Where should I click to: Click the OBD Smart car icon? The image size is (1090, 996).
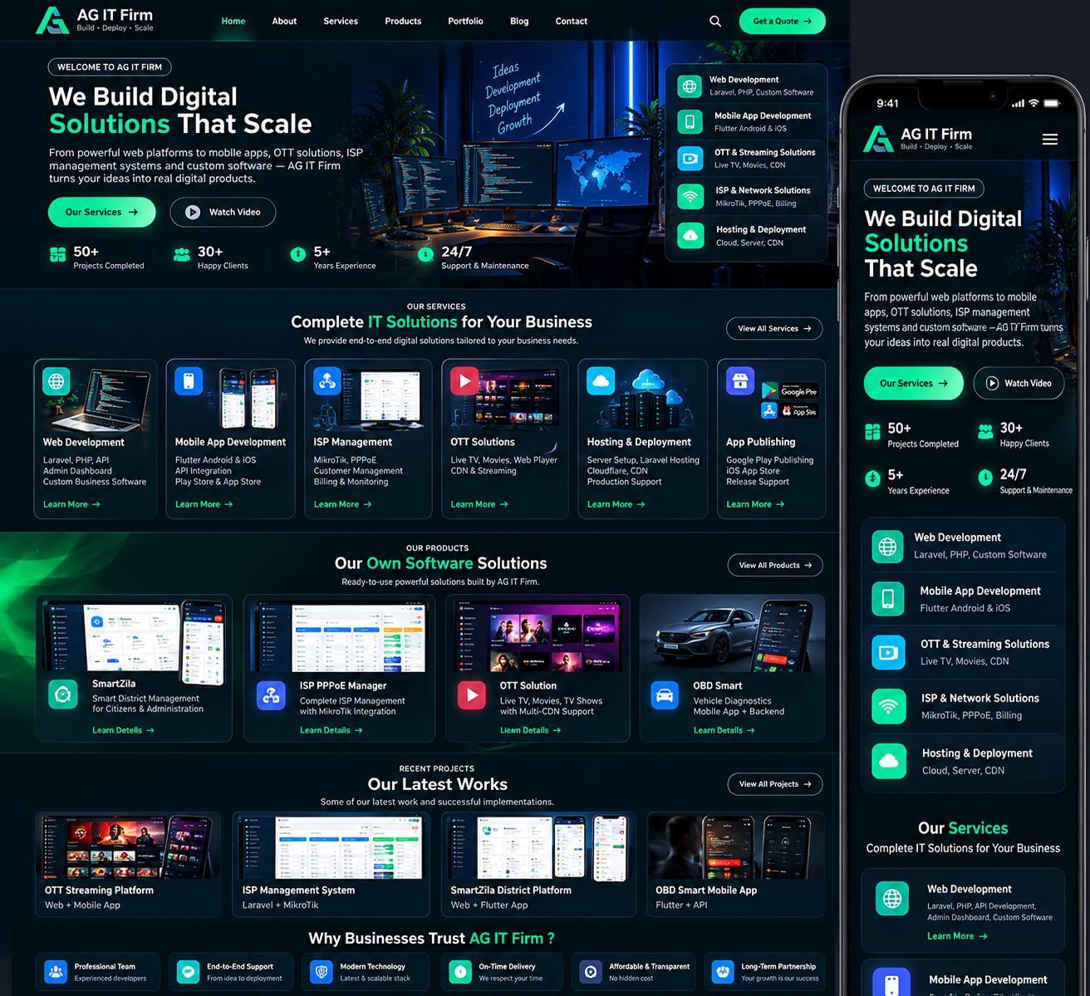(665, 695)
